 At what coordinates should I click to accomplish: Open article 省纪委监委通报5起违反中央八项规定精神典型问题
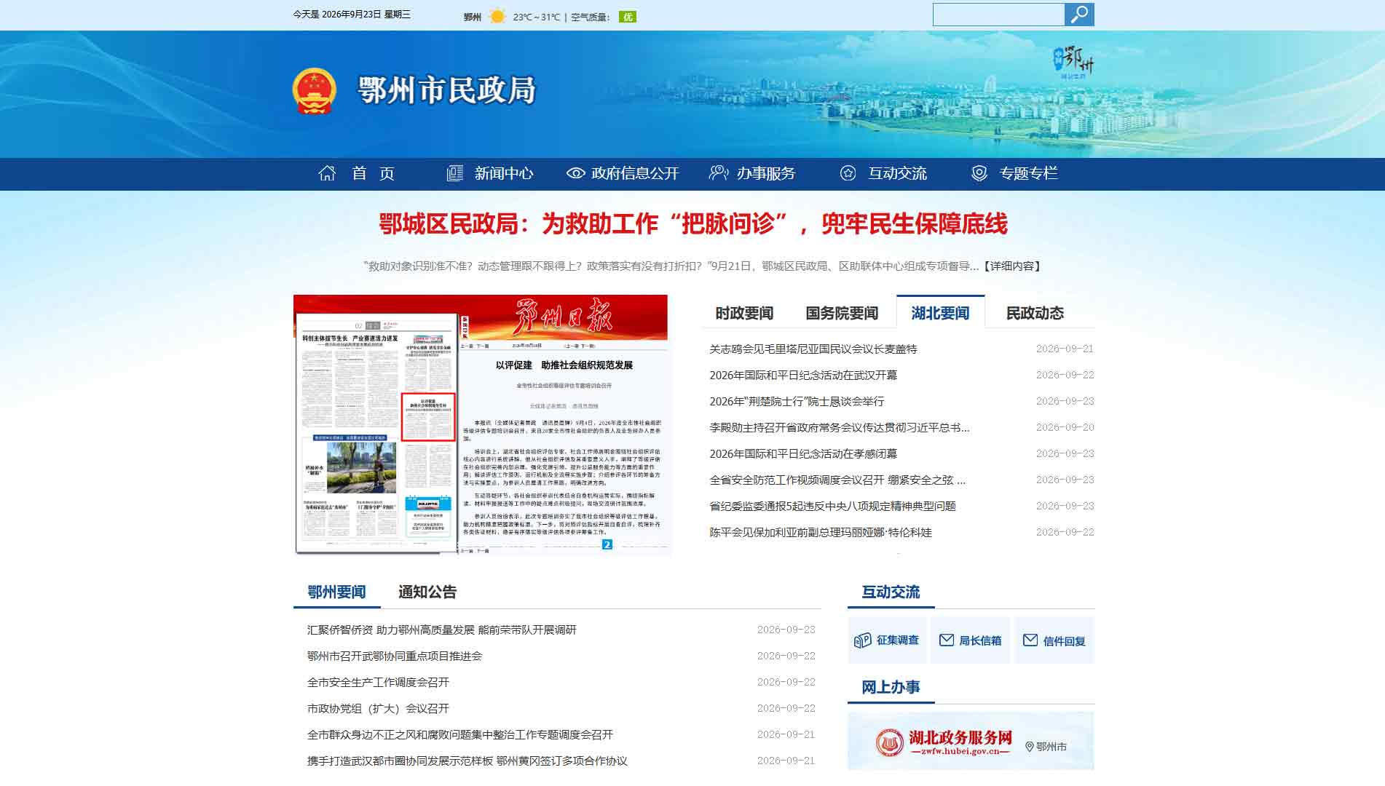[832, 507]
